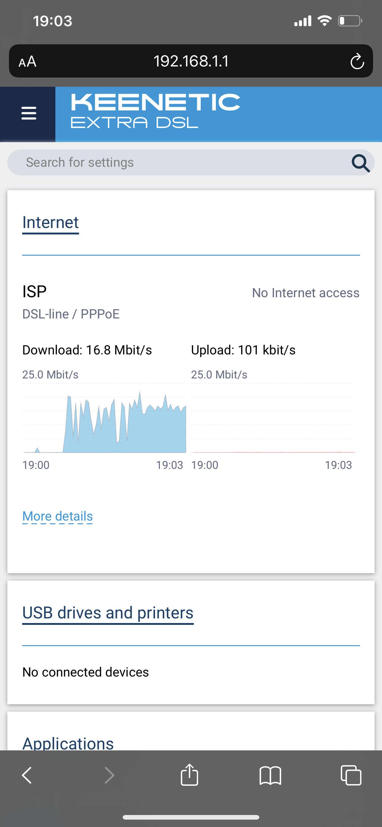Tap the search magnifier icon
This screenshot has width=382, height=827.
pyautogui.click(x=360, y=163)
